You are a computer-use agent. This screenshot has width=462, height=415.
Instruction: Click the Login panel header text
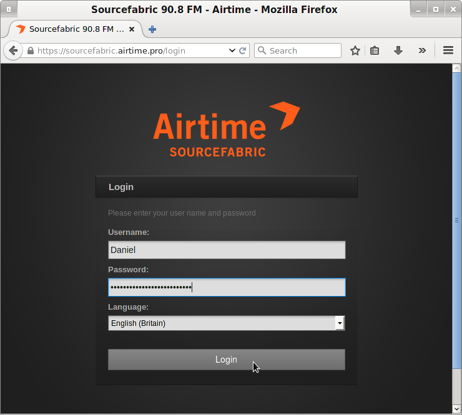[121, 187]
